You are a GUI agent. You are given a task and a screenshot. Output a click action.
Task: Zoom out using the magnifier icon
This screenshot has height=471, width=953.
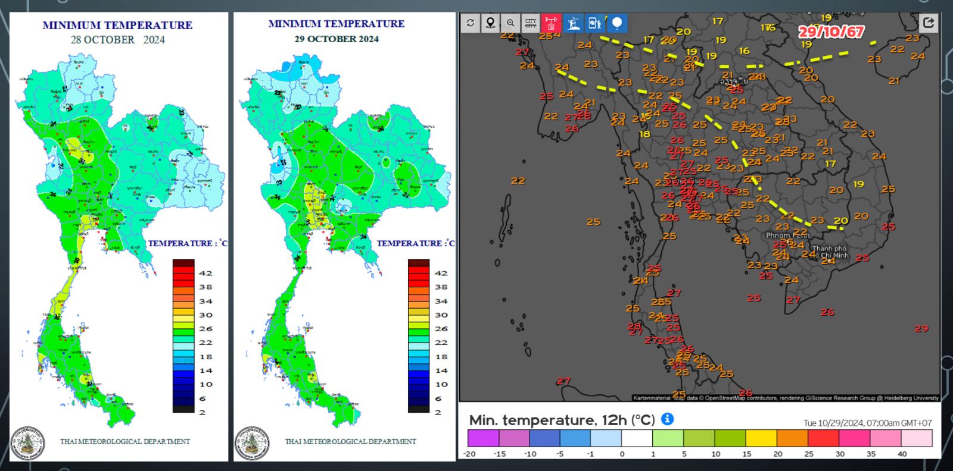510,23
